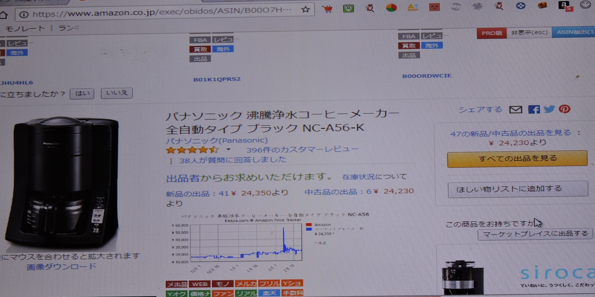This screenshot has height=297, width=595.
Task: Click 出品 tag above B01K1QPRS2
Action: (x=200, y=59)
